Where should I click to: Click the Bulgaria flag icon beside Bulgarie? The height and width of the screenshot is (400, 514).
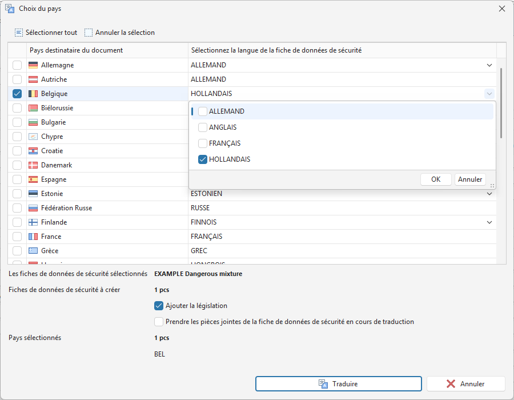tap(33, 122)
